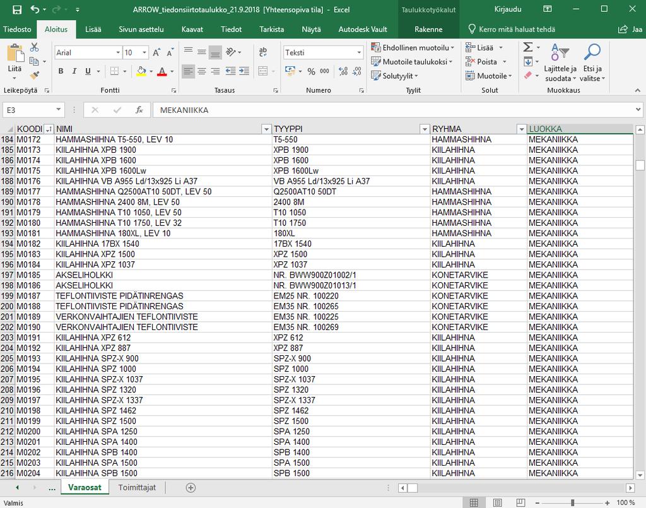Click the Kerro mitä haluat tehdä box

(x=512, y=29)
